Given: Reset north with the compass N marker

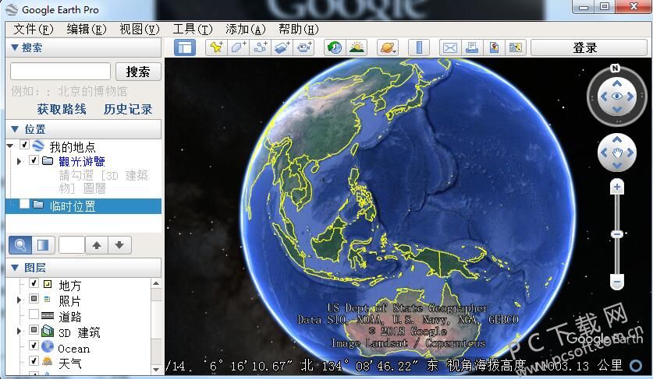Looking at the screenshot, I should [616, 68].
